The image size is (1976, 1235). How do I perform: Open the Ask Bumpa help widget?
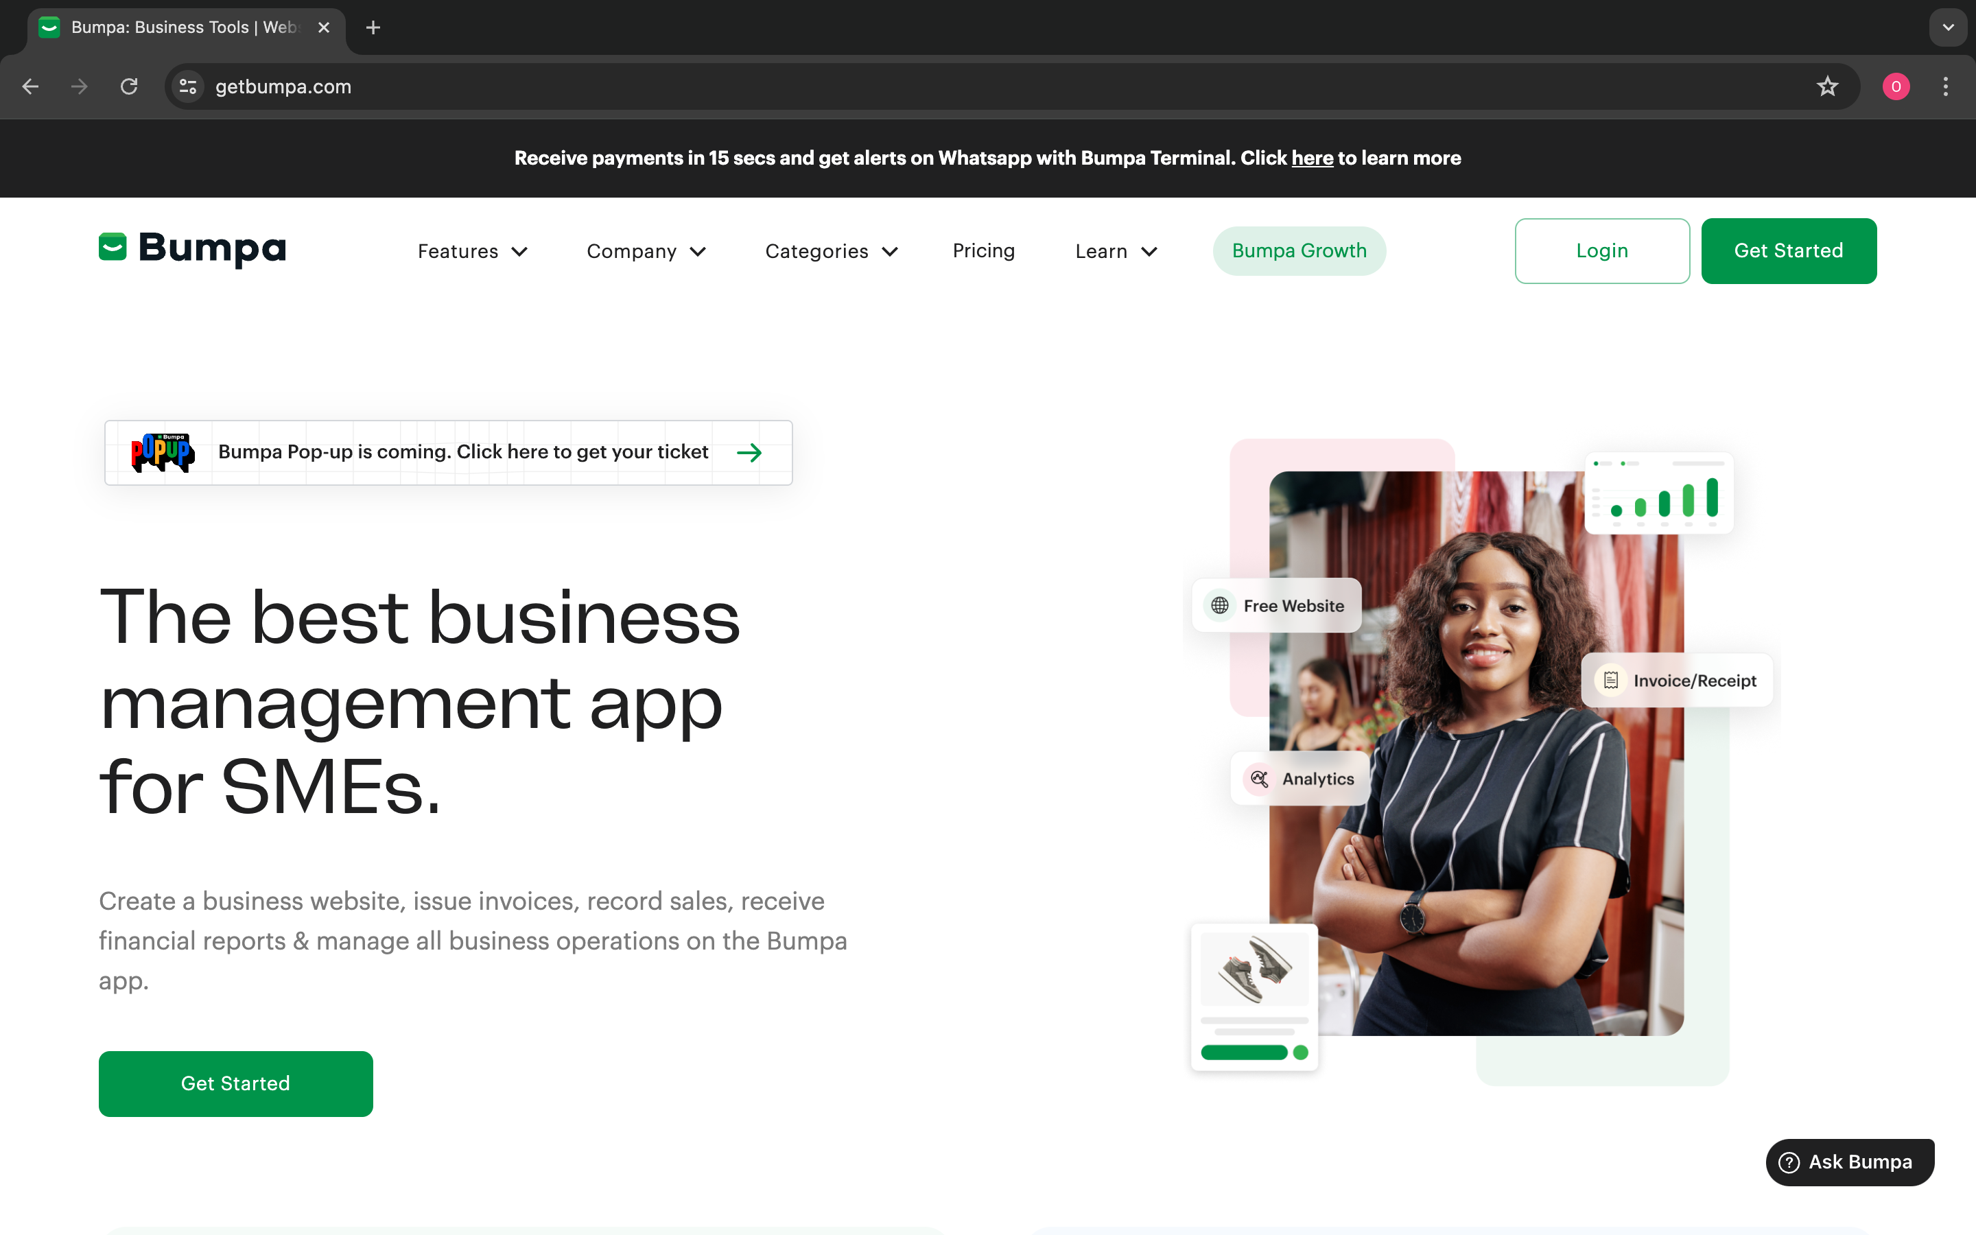(x=1850, y=1162)
